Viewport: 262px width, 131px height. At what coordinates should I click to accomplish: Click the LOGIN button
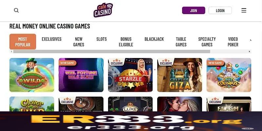(x=220, y=10)
